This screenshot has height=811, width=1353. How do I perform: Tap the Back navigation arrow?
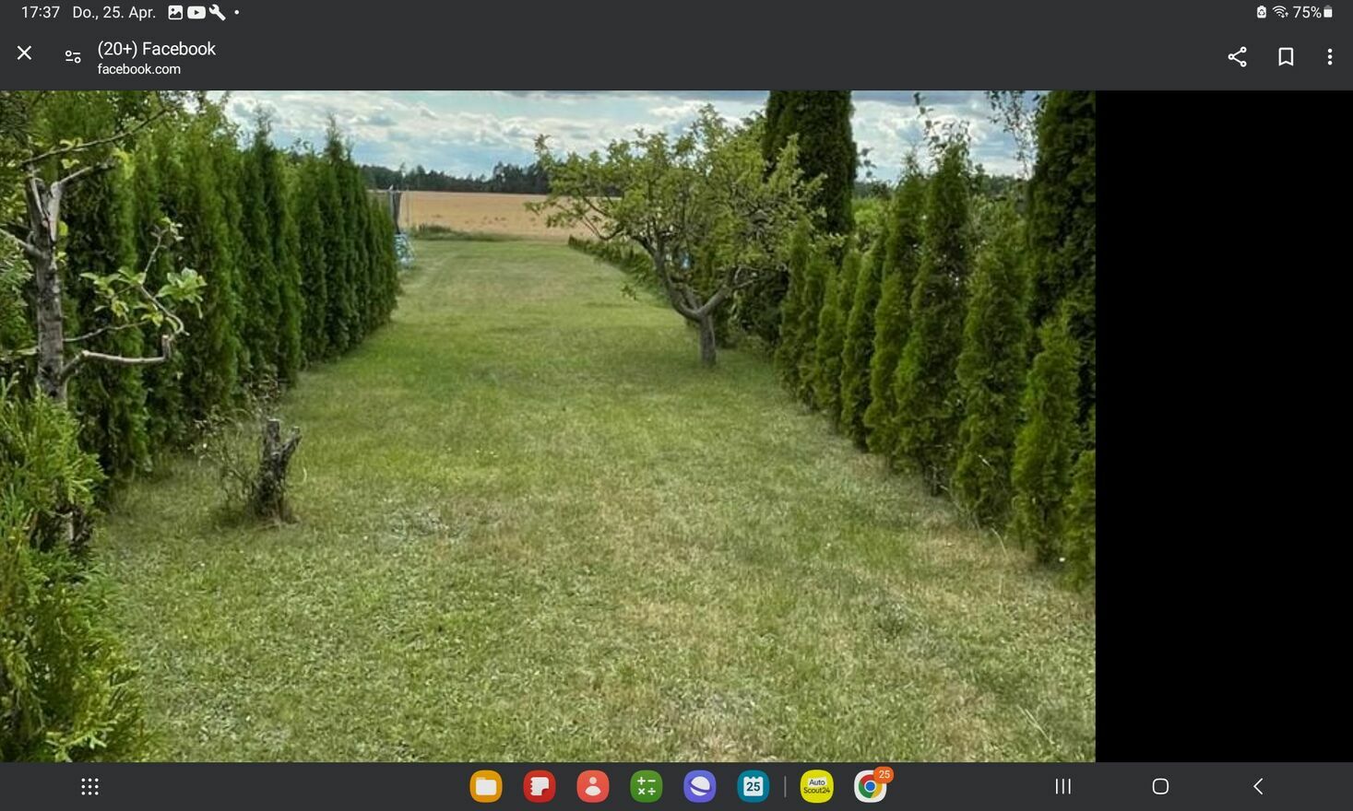pos(1258,786)
